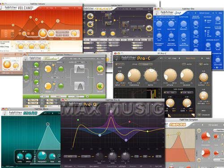Click the undo arrow in Micro header
Screen dimensions: 224x168
pyautogui.click(x=45, y=113)
